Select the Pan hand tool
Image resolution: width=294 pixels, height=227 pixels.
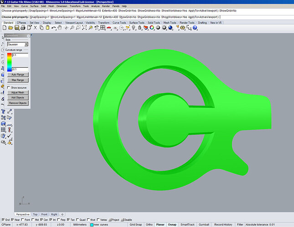coord(60,28)
